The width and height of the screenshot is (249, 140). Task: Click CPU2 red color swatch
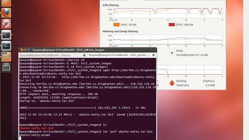pos(172,24)
